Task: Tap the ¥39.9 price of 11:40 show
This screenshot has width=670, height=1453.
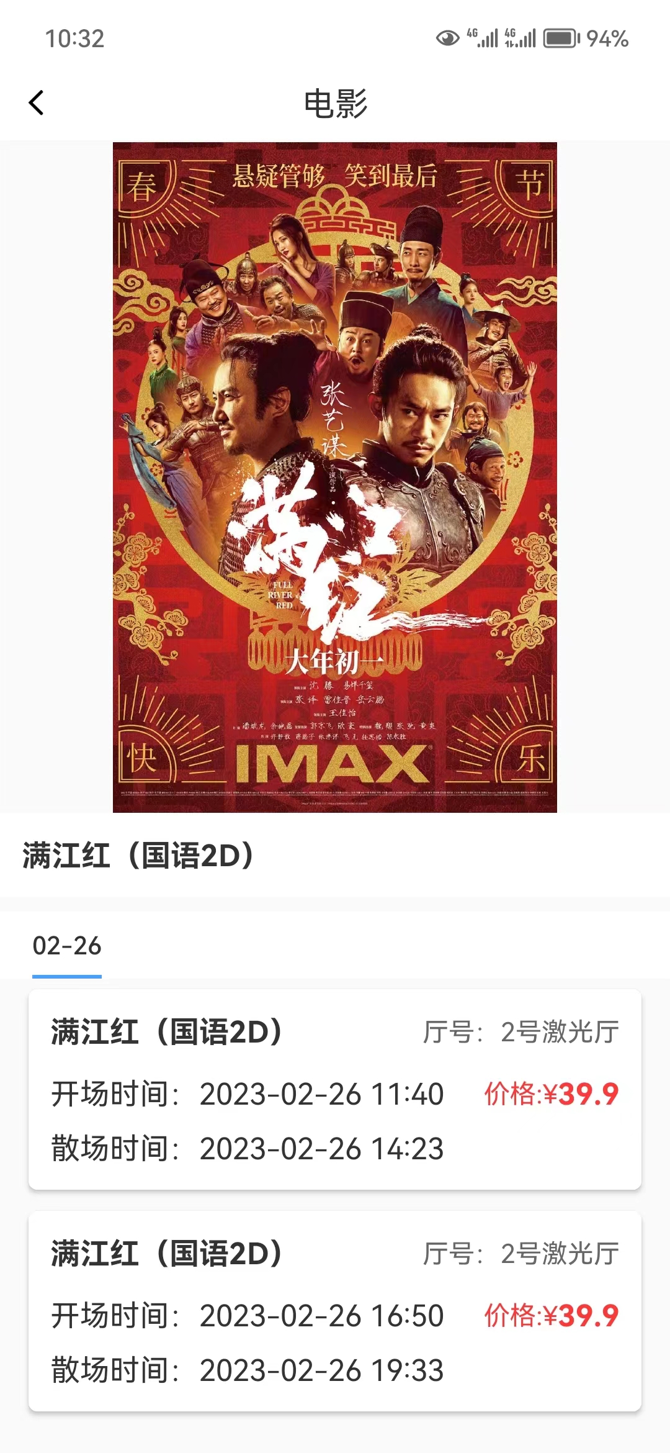Action: (552, 1093)
